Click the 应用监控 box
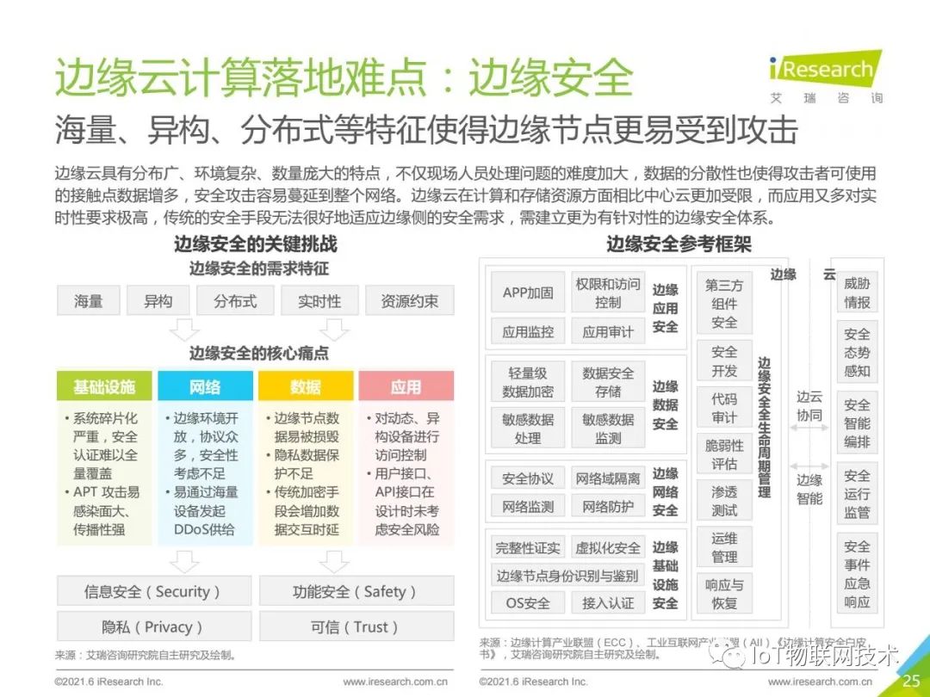This screenshot has height=697, width=930. pyautogui.click(x=528, y=331)
